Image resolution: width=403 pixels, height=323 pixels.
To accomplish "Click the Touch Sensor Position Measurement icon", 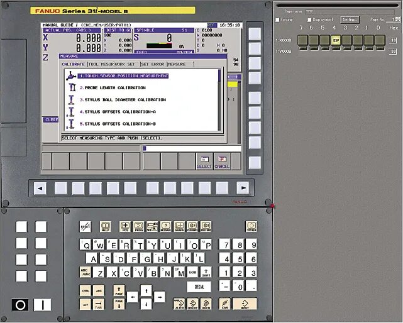I will (x=70, y=76).
